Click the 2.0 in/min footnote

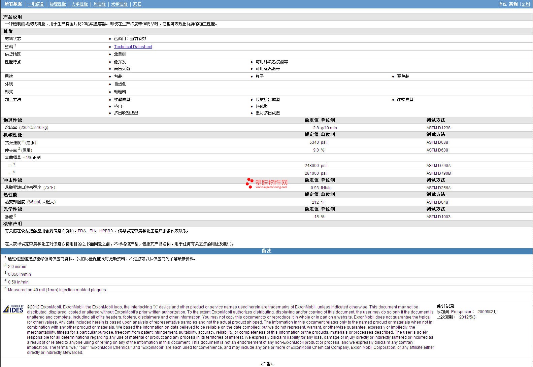pyautogui.click(x=17, y=267)
